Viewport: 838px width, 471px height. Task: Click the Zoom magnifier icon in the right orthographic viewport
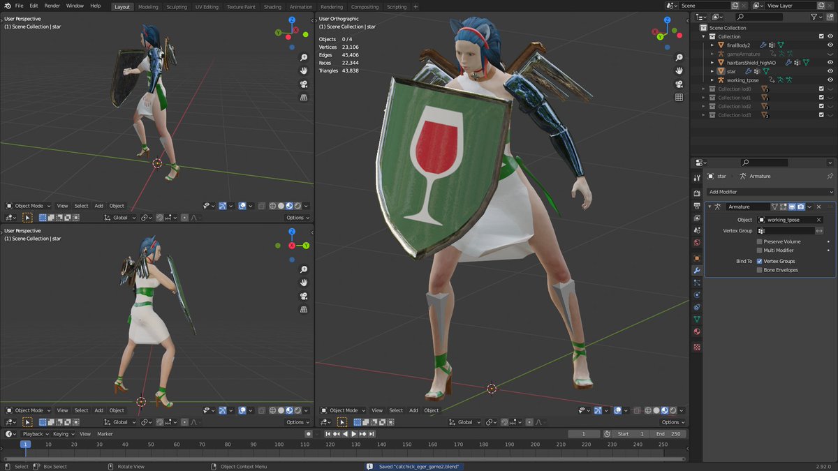[x=679, y=58]
